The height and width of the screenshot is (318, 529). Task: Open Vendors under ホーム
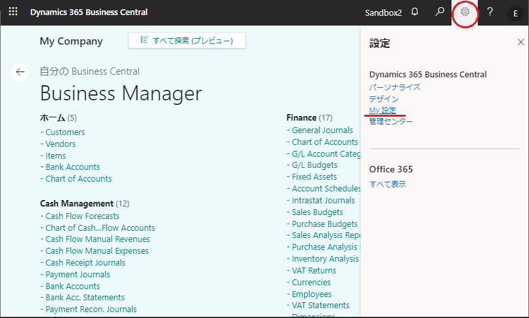click(x=60, y=144)
